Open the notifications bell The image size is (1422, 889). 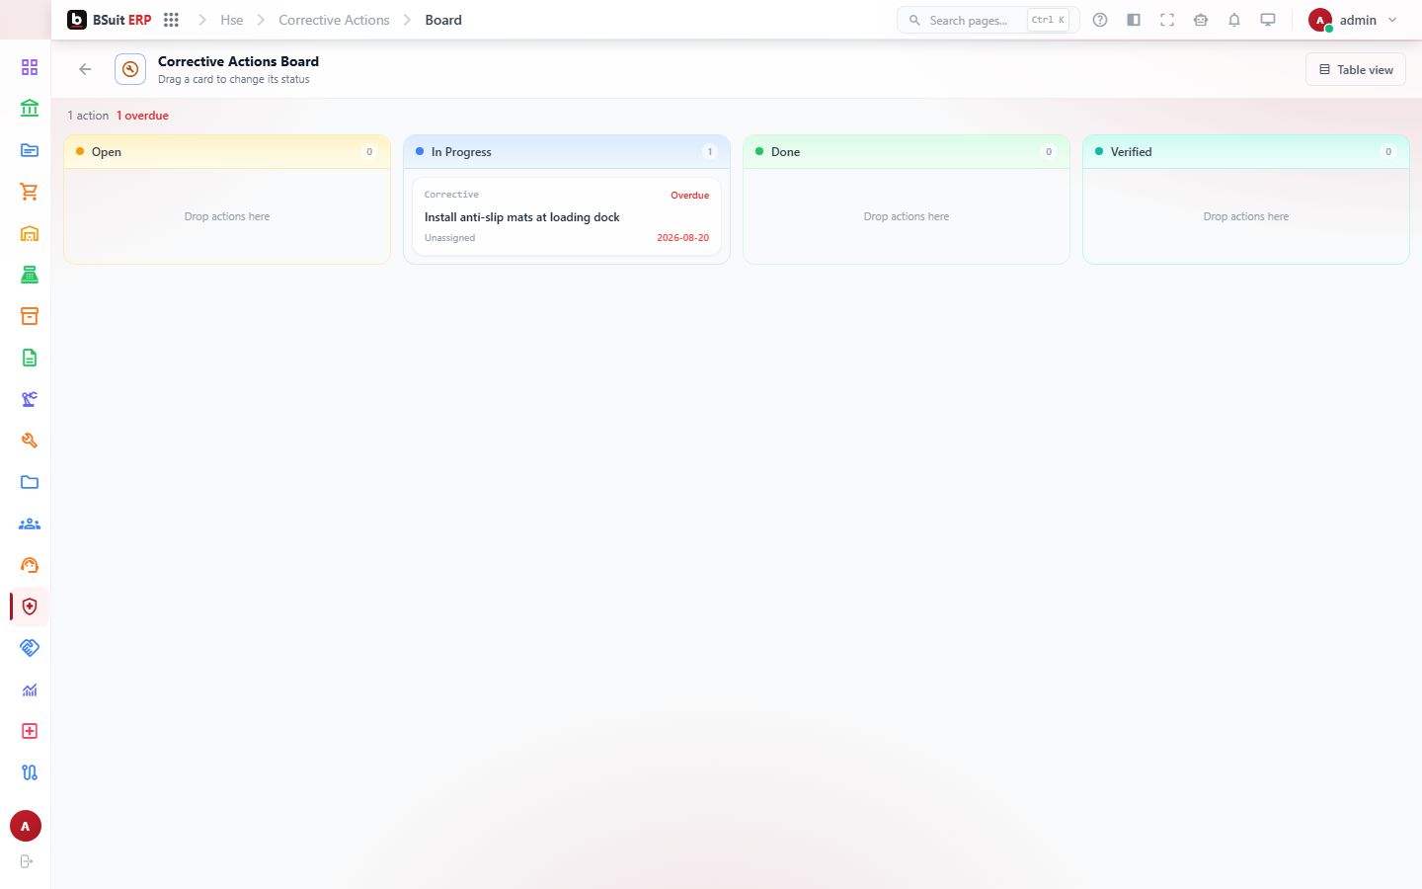(x=1234, y=20)
